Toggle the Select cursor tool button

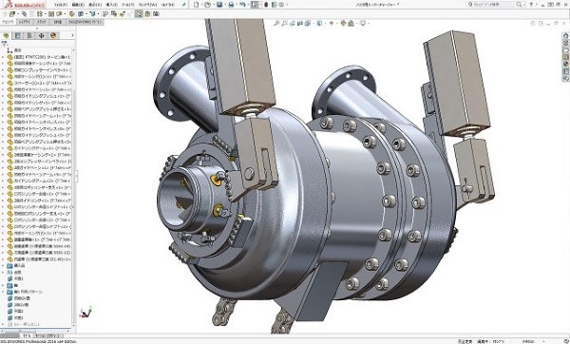click(x=255, y=5)
